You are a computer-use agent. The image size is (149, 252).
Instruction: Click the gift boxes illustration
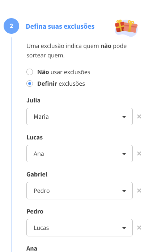pos(126,28)
